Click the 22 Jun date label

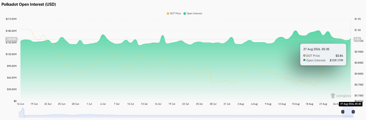(48, 104)
